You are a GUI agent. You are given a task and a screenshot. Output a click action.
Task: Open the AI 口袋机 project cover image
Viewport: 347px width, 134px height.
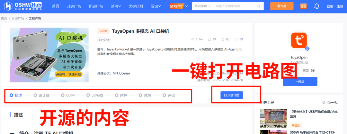(49, 55)
